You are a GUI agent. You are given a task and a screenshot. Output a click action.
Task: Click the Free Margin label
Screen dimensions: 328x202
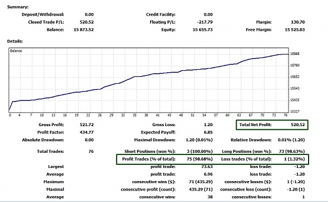tap(259, 30)
